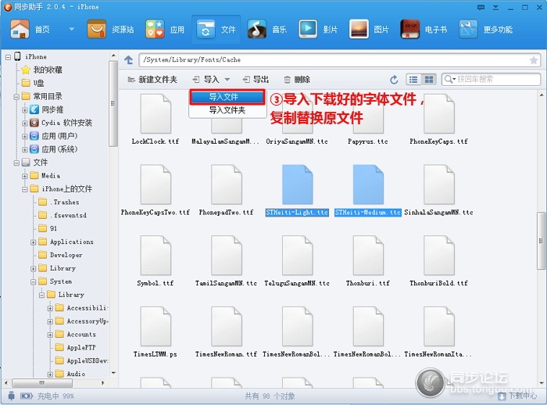This screenshot has height=405, width=547.
Task: Select the System folder in tree
Action: coord(55,281)
